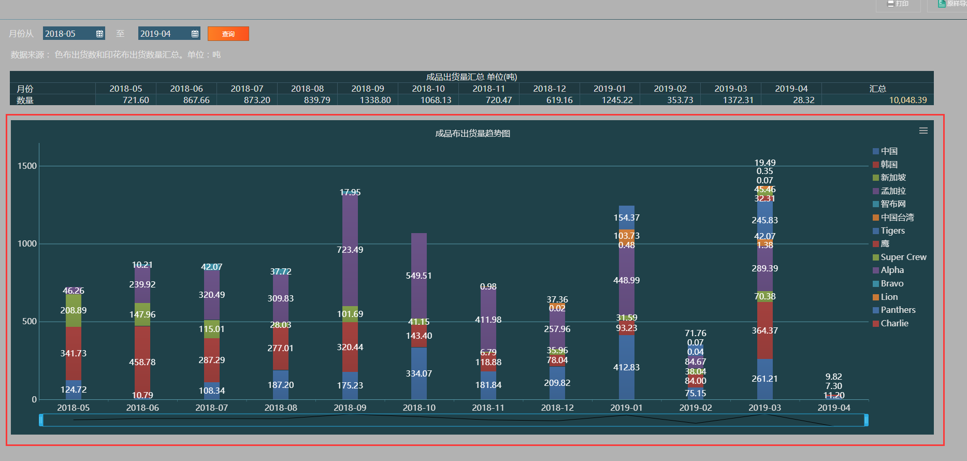Toggle the 中国台湾 legend series
The height and width of the screenshot is (461, 967).
click(893, 218)
